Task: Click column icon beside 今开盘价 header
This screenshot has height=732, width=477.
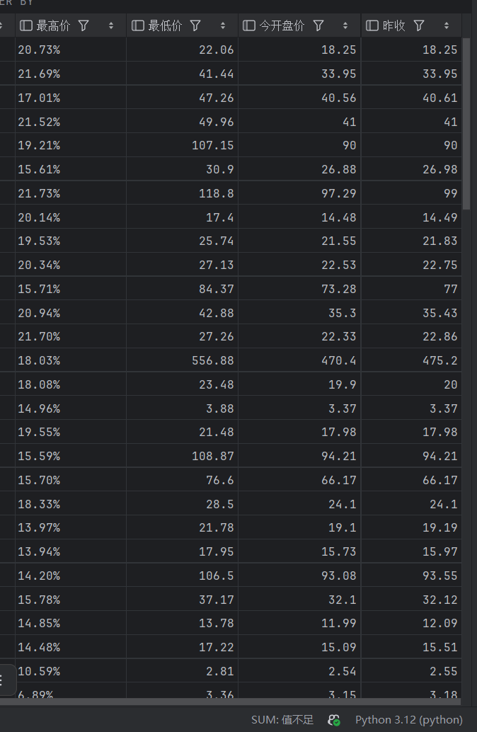Action: point(249,25)
